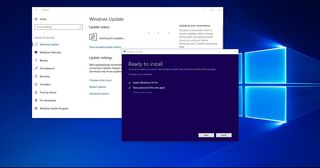Click the Windows Defender shield icon
Screen dimensions: 320x168
tap(36, 53)
